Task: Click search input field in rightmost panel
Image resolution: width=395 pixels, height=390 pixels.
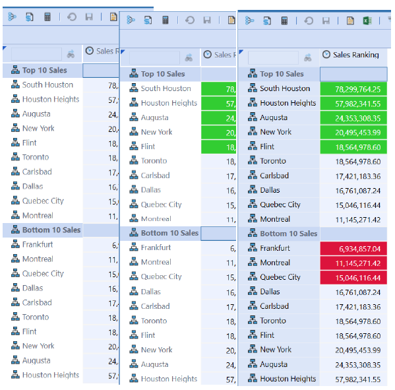Action: point(273,57)
